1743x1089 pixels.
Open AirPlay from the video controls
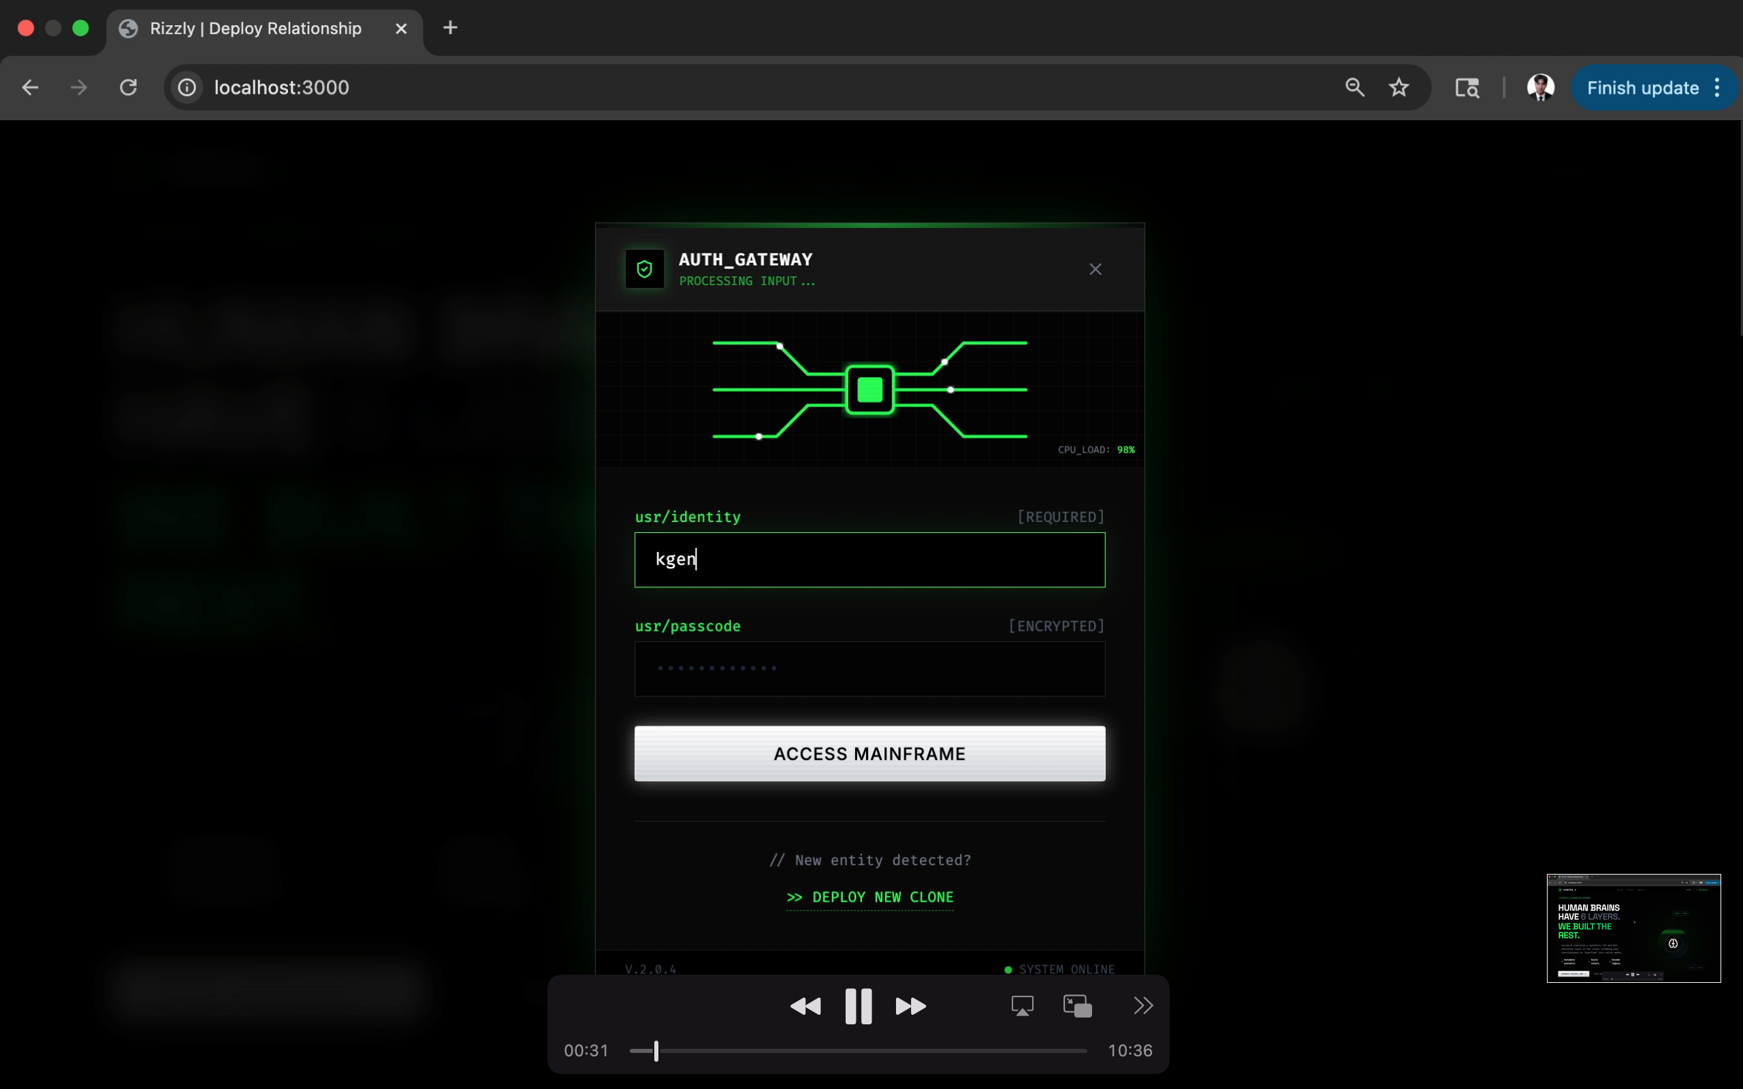[1022, 1006]
